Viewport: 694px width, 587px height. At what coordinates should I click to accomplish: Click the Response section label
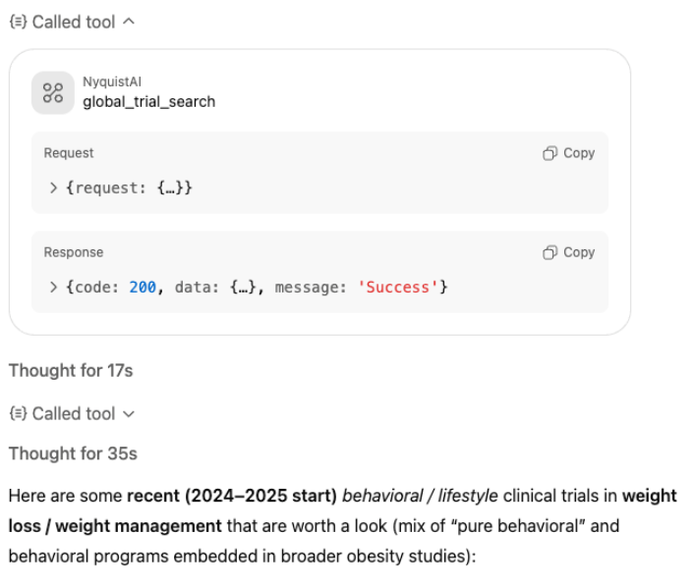[x=74, y=252]
